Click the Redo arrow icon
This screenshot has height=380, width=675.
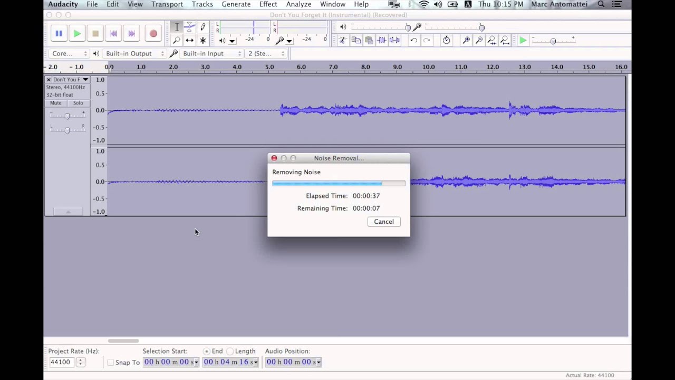pos(427,40)
